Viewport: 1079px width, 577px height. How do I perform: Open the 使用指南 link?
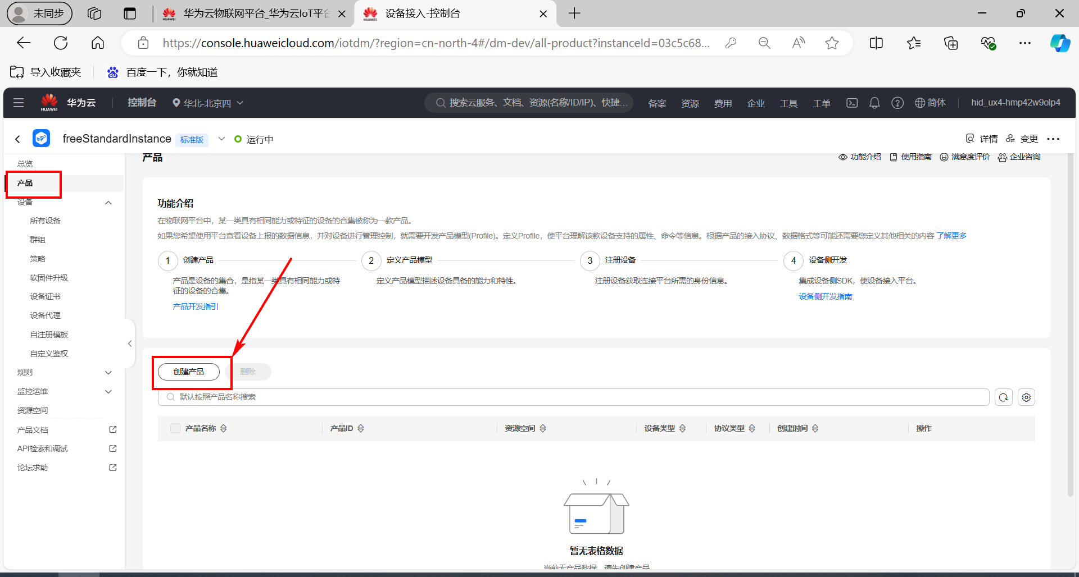click(911, 157)
